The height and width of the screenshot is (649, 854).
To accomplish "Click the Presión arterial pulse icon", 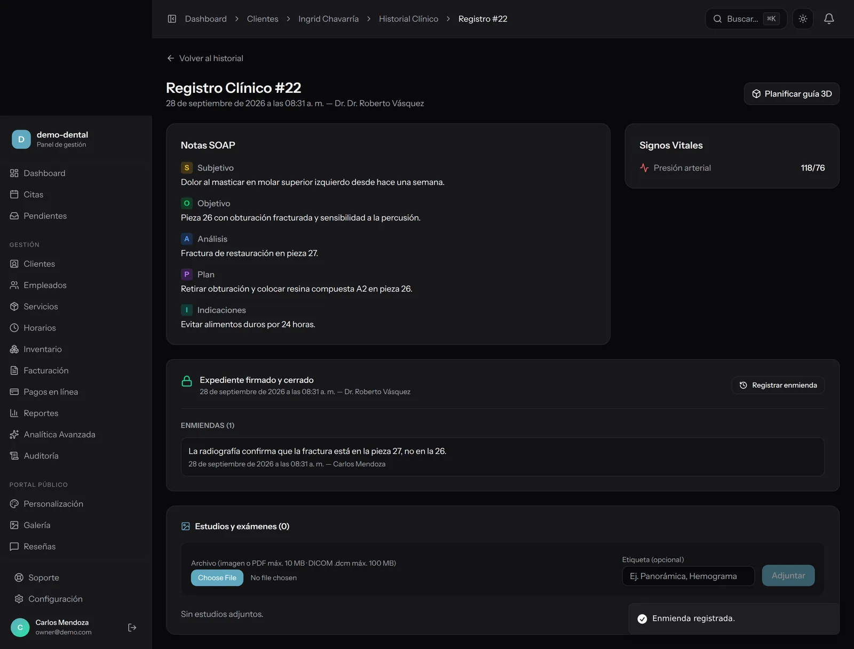I will (644, 168).
